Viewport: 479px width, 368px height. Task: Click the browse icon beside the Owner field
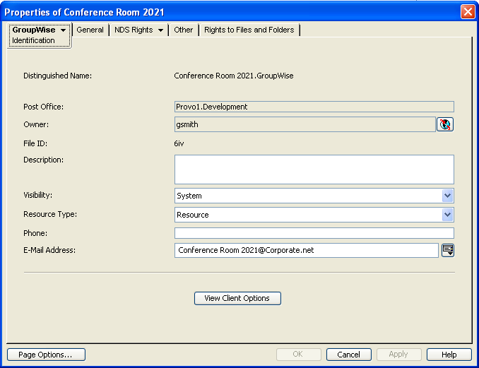coord(445,125)
